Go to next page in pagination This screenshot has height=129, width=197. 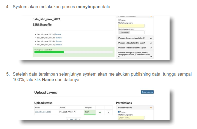[x=80, y=119]
